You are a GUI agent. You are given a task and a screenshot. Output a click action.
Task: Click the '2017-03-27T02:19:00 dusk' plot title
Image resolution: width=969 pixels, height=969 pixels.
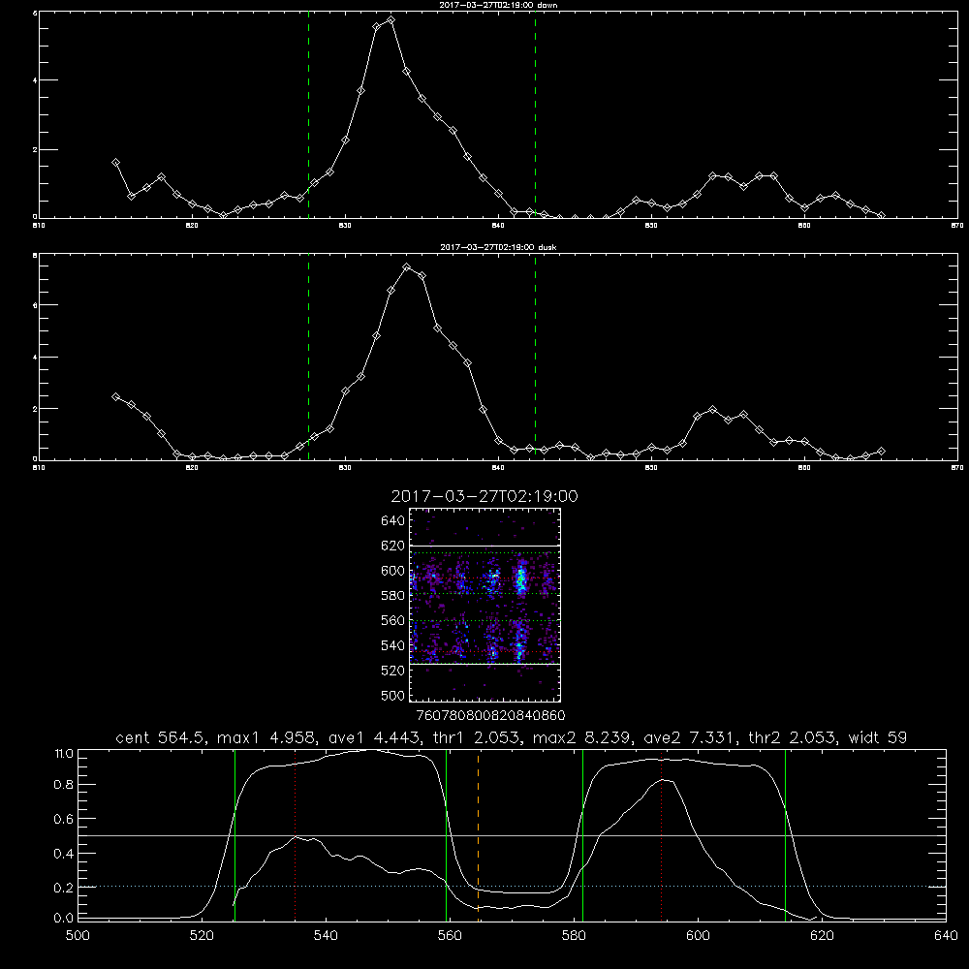click(498, 247)
